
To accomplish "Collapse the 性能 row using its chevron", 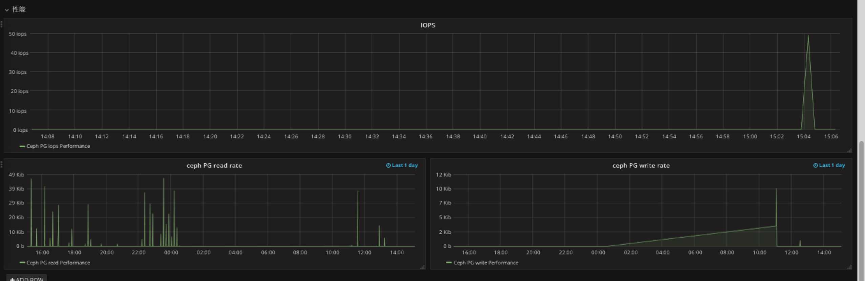I will tap(7, 10).
